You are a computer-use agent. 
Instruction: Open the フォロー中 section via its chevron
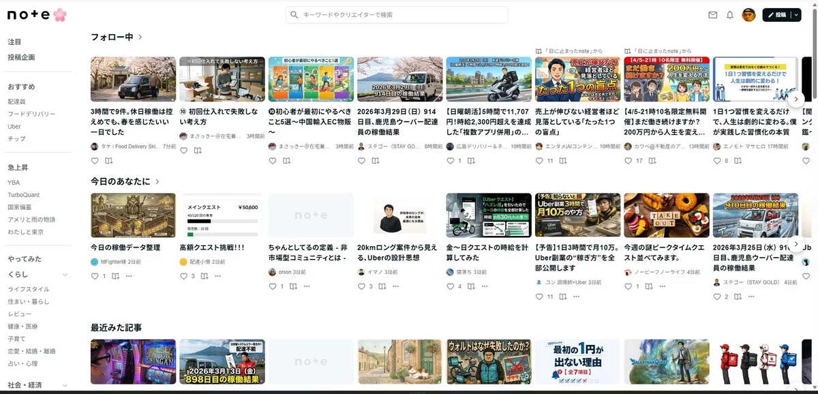click(140, 37)
